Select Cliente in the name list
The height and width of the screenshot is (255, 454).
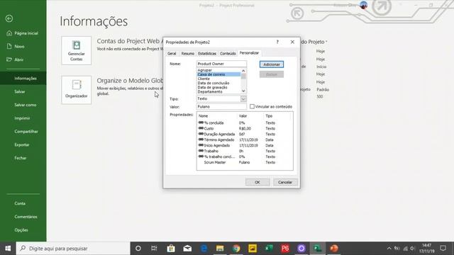[218, 79]
